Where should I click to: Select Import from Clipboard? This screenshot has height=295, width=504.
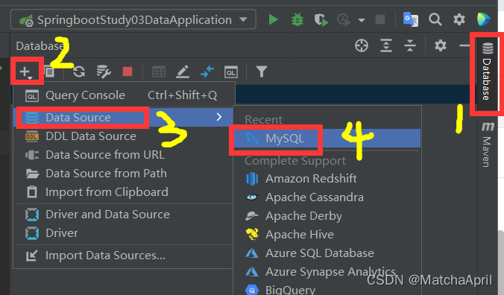coord(124,192)
